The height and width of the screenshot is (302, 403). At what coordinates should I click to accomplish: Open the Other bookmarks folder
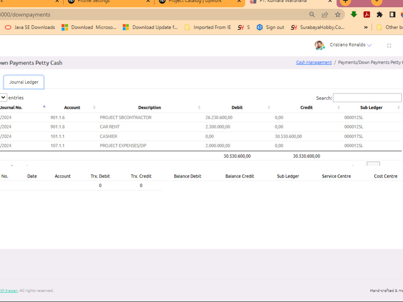[x=389, y=27]
